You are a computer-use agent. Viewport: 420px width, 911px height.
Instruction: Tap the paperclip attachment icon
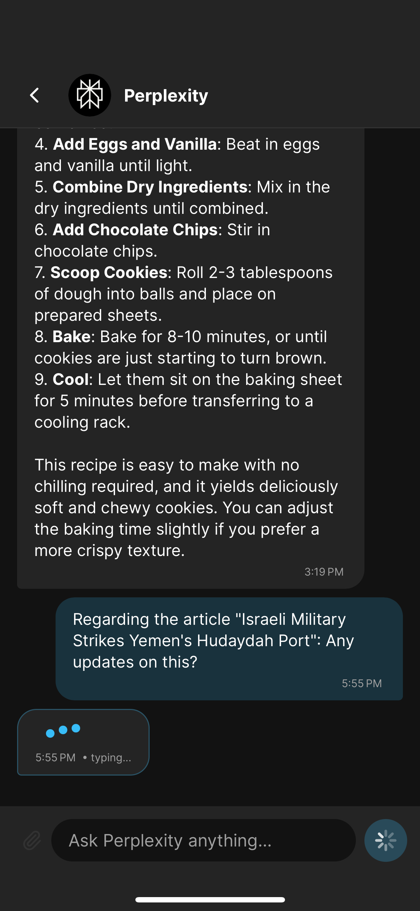32,840
